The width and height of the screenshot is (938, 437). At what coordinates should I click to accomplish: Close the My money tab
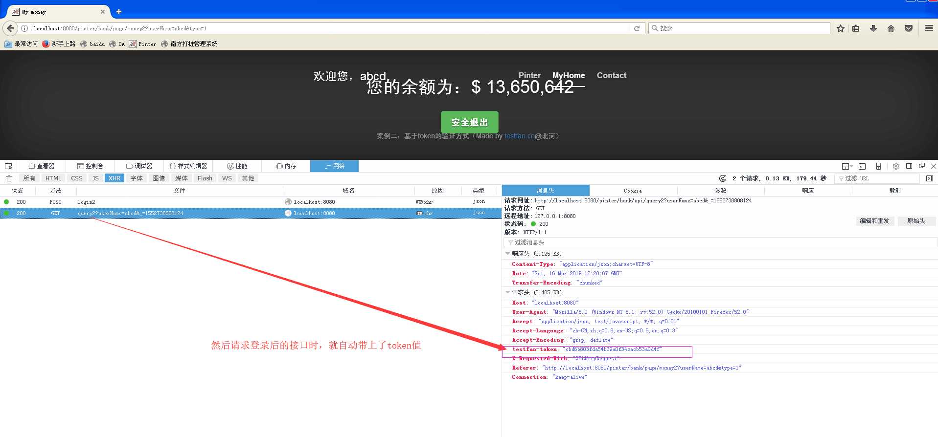click(103, 12)
